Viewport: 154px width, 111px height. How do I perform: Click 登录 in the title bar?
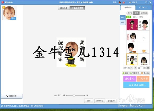coord(115,3)
